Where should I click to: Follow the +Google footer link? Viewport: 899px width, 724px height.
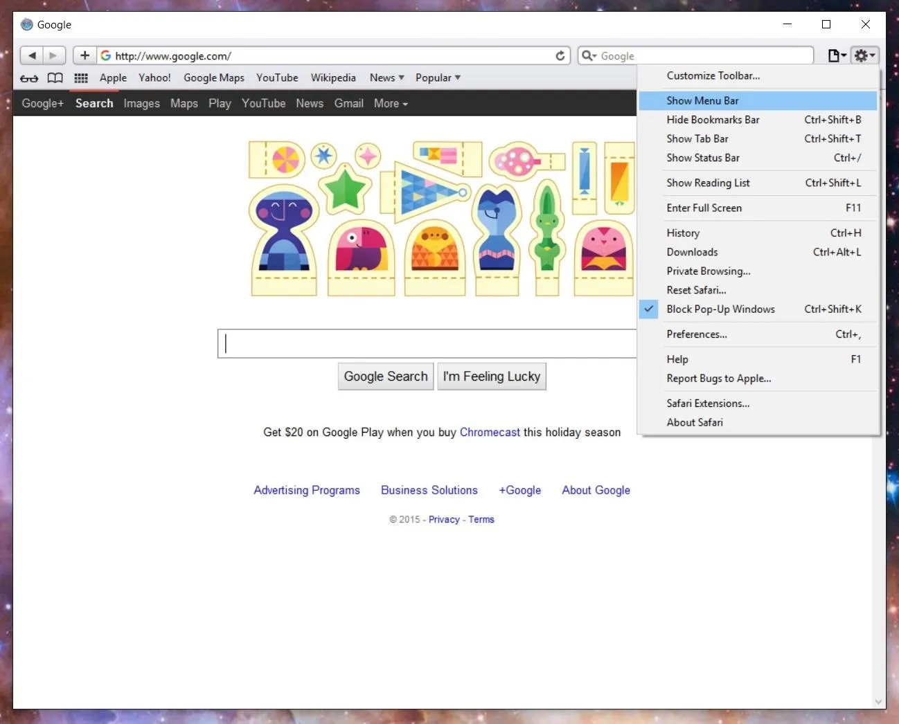520,490
